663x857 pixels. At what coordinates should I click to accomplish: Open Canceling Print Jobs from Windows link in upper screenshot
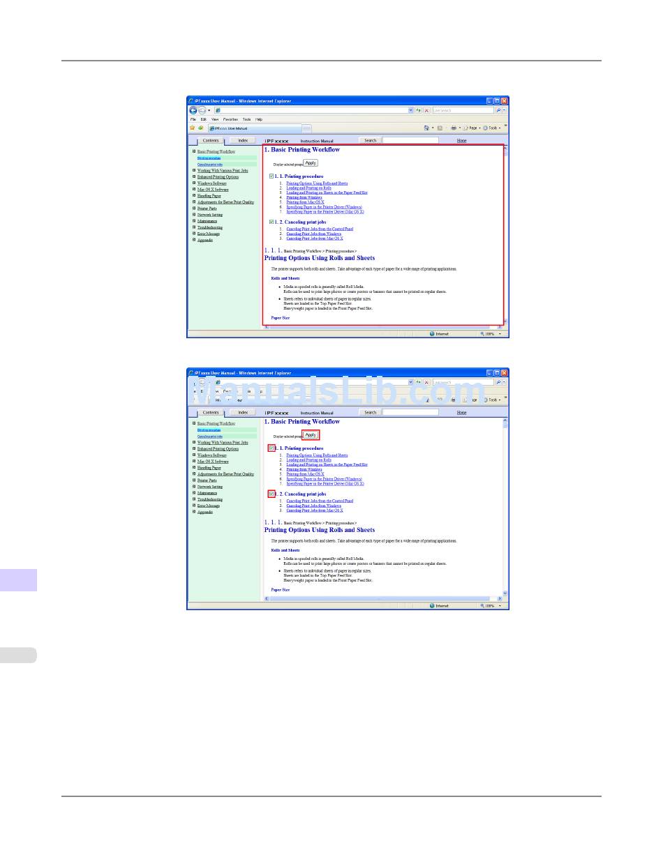pyautogui.click(x=314, y=234)
